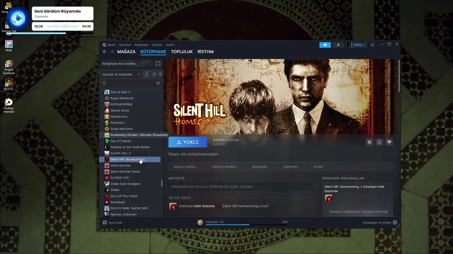
Task: Click Silent Hill Homecoming link in activity
Action: point(240,206)
